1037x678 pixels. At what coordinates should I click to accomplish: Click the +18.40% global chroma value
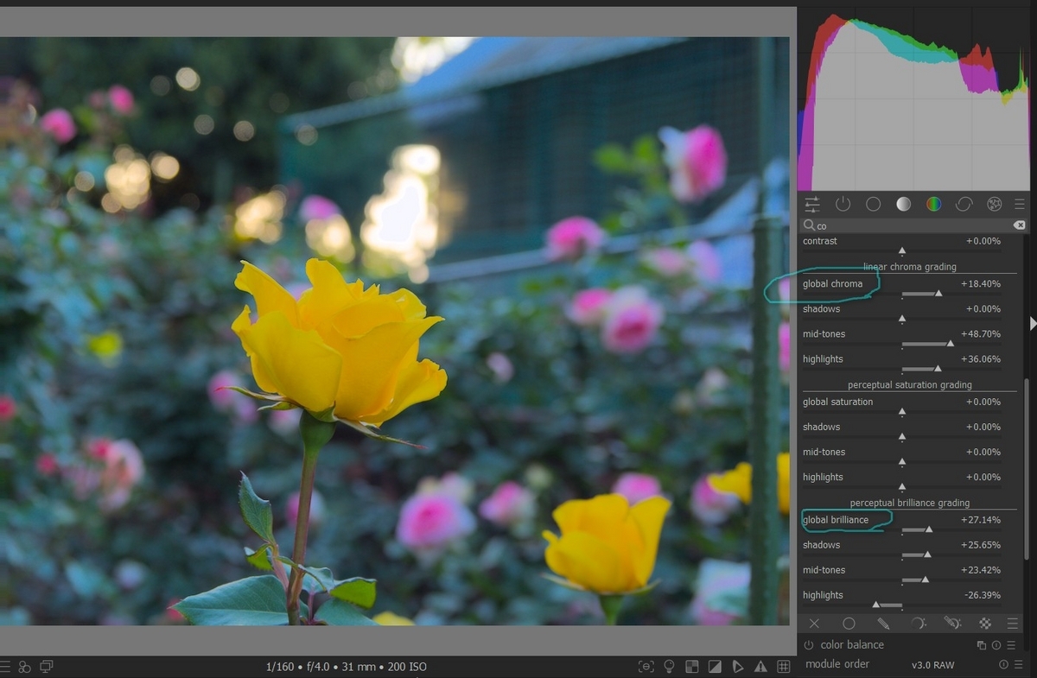click(x=981, y=283)
